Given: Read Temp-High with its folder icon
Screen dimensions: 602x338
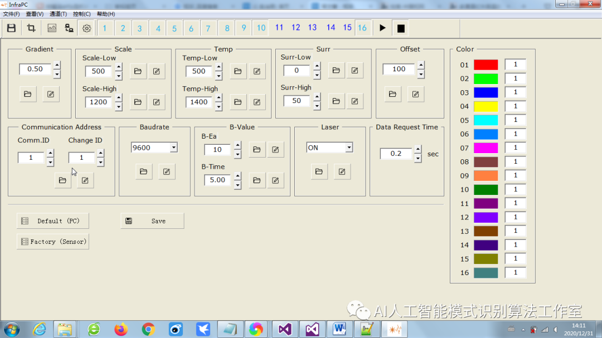Looking at the screenshot, I should click(x=237, y=102).
